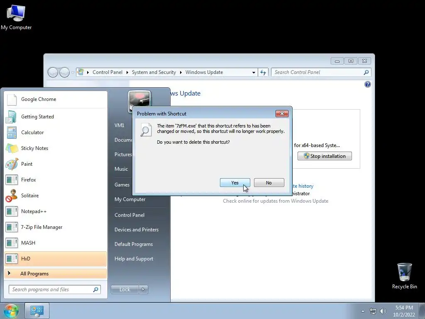
Task: Launch Notepad++ from Start menu
Action: [x=56, y=211]
